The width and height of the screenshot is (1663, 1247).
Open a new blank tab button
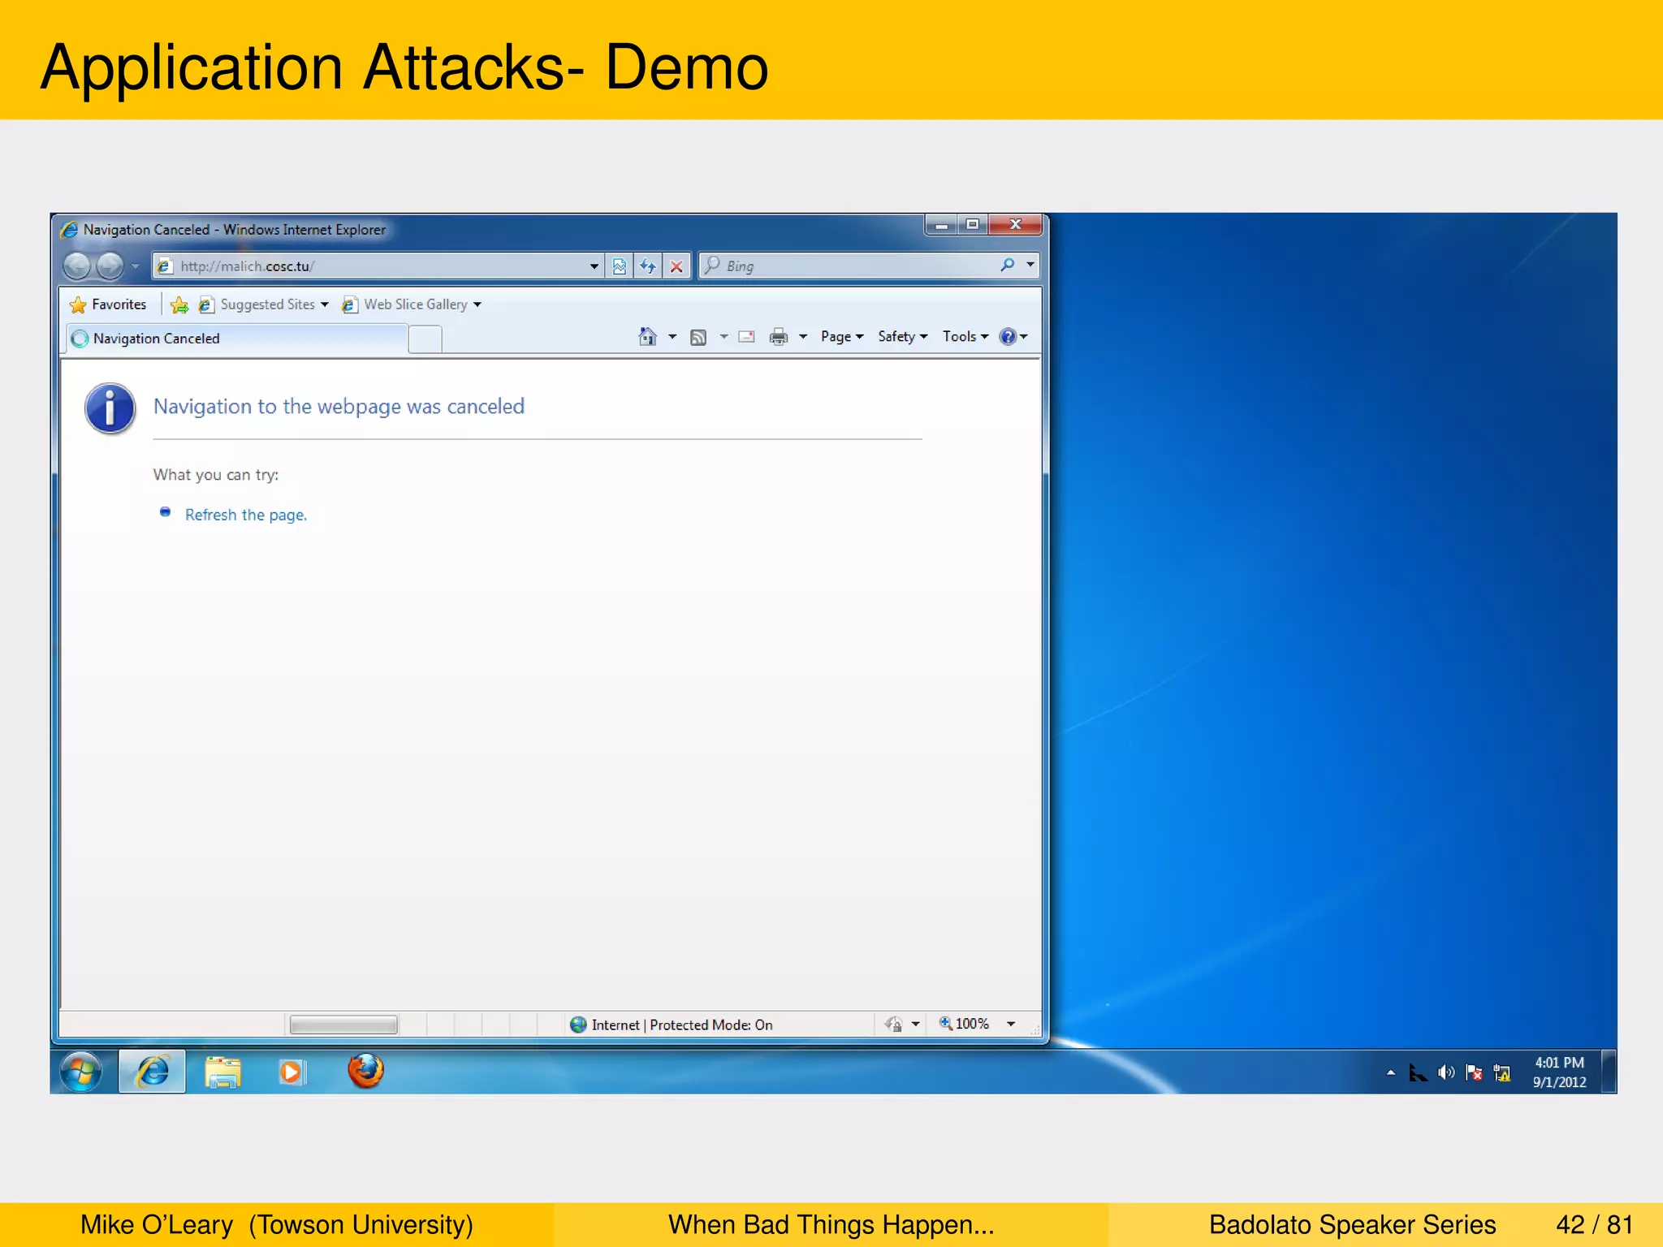tap(425, 339)
